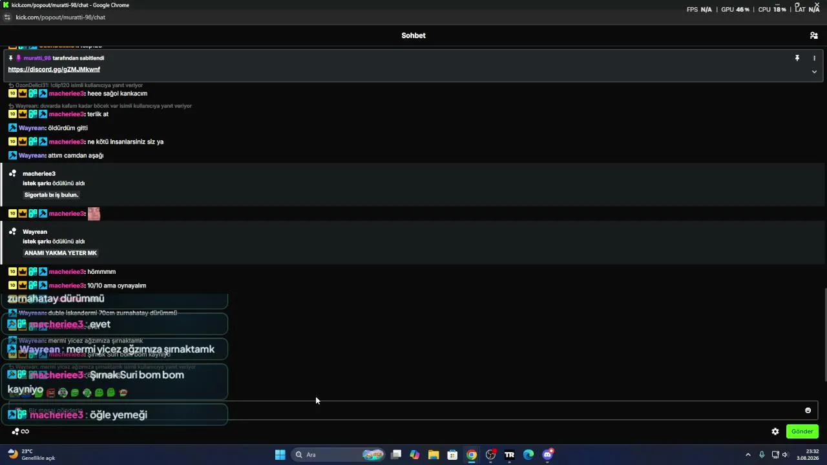The height and width of the screenshot is (465, 827).
Task: Click moderator badge beside 'öldürdüm gitti' message
Action: coord(12,128)
